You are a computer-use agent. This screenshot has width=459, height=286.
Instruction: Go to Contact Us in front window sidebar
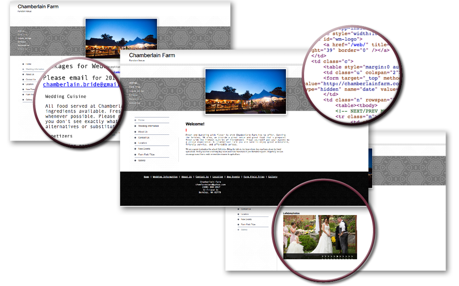pyautogui.click(x=144, y=137)
